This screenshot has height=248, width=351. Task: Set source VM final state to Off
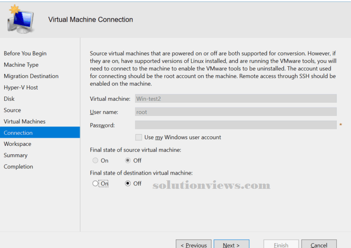128,160
